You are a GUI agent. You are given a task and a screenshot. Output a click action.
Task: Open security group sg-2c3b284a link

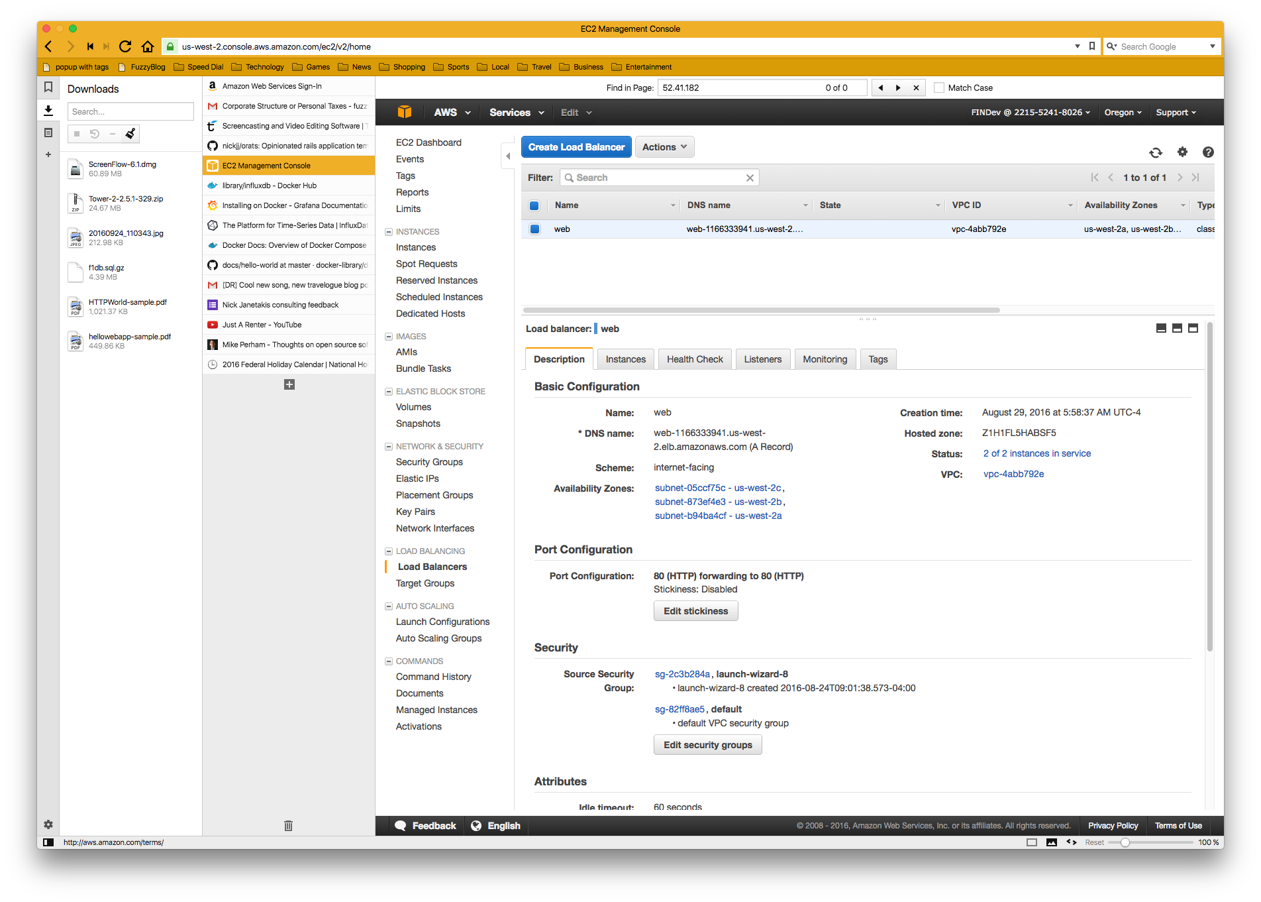click(682, 674)
